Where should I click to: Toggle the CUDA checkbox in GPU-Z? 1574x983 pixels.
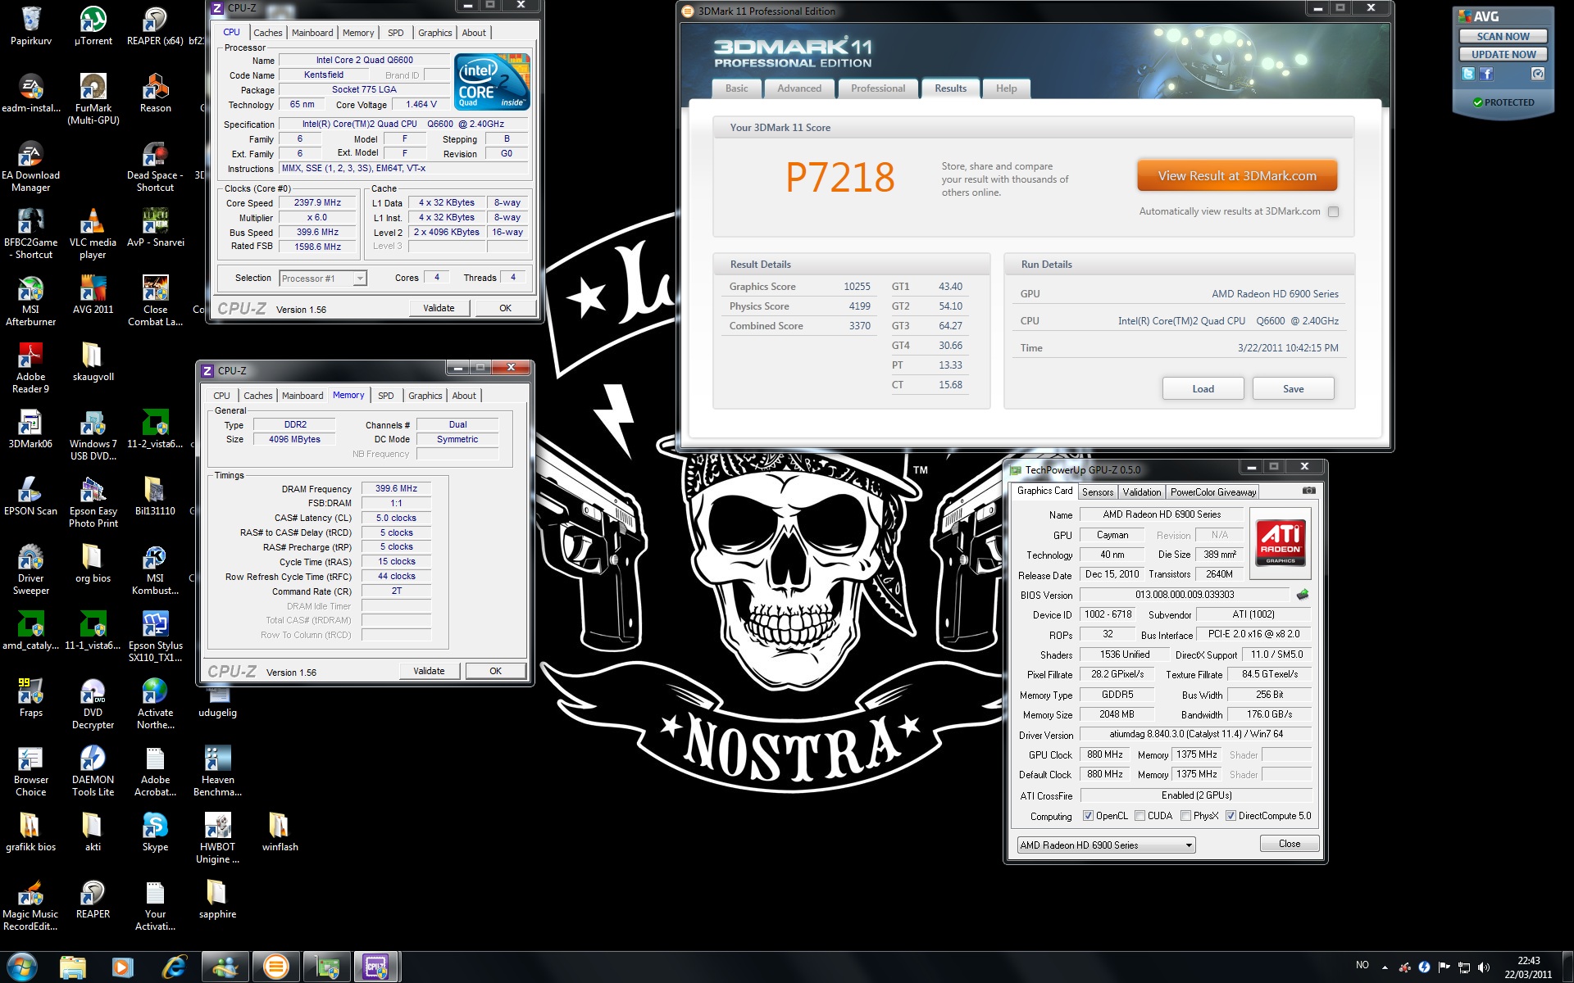[1140, 816]
